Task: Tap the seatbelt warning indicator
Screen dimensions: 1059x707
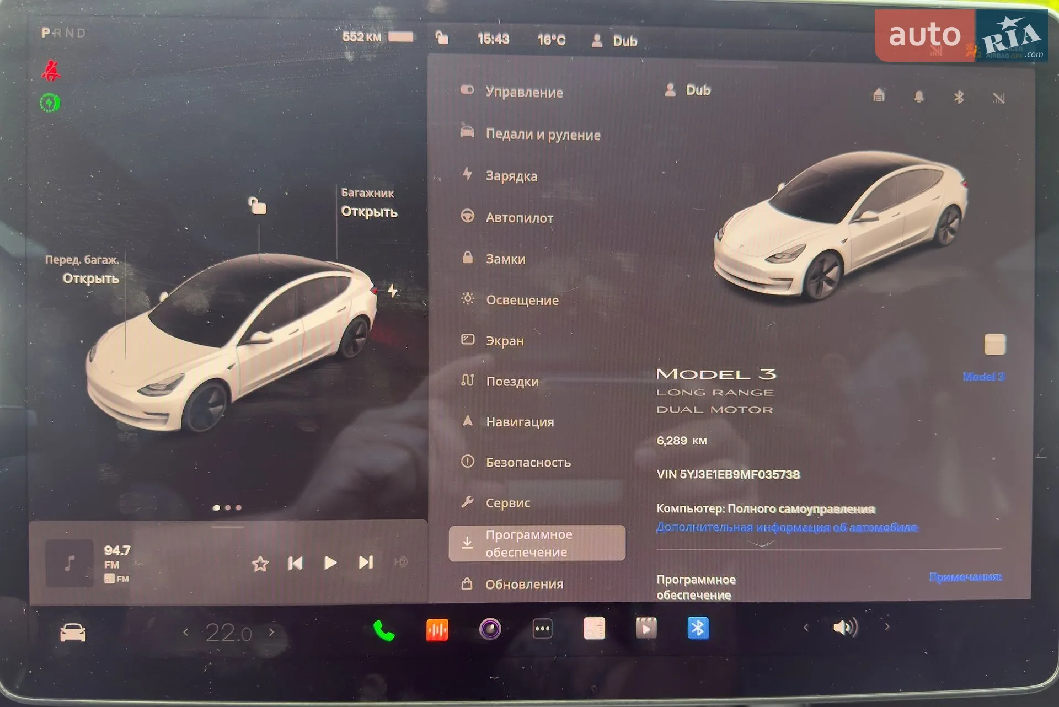Action: click(x=51, y=71)
